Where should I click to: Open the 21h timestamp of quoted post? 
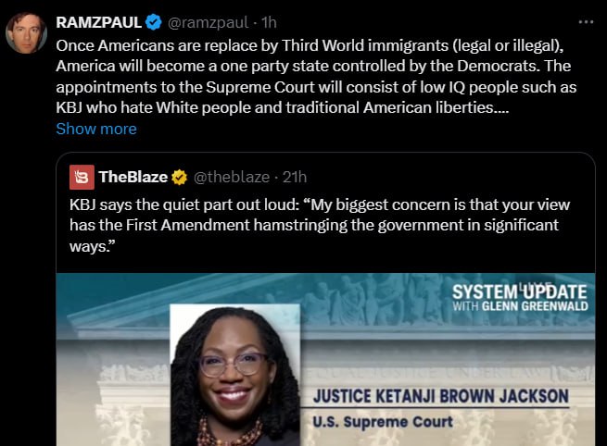(x=295, y=177)
